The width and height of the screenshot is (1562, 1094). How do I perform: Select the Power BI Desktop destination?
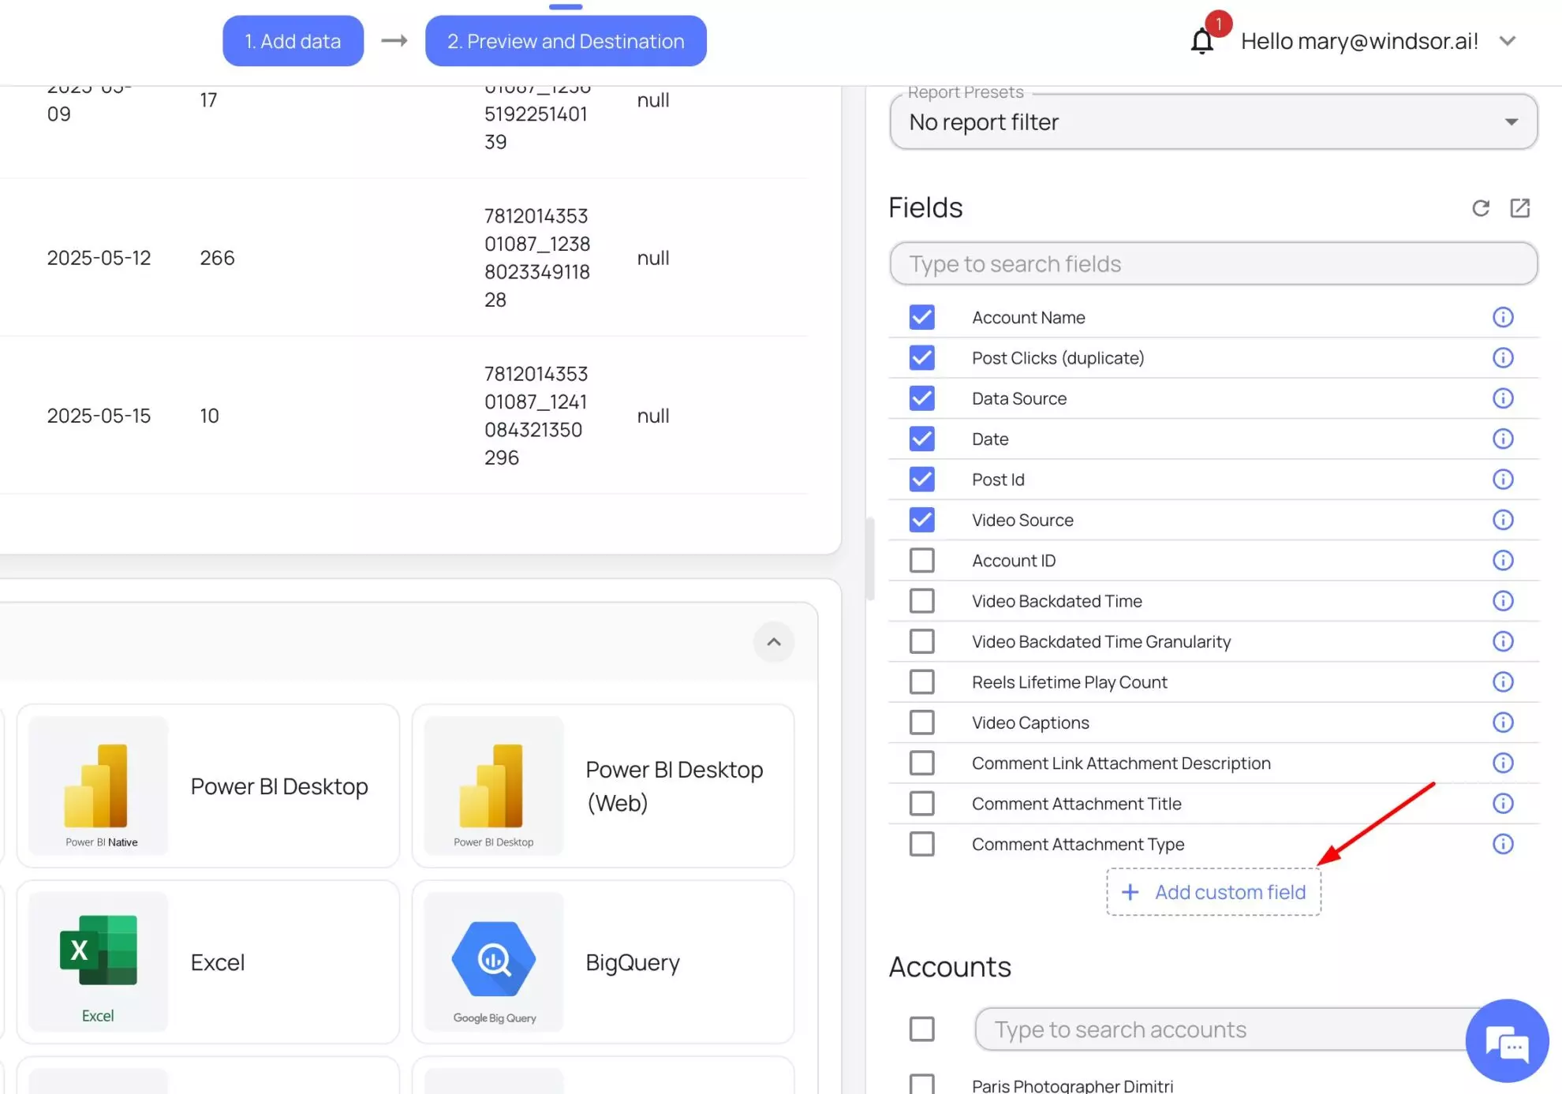coord(208,786)
